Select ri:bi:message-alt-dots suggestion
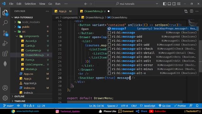Viewport: 202px width, 114px height. 153,57
